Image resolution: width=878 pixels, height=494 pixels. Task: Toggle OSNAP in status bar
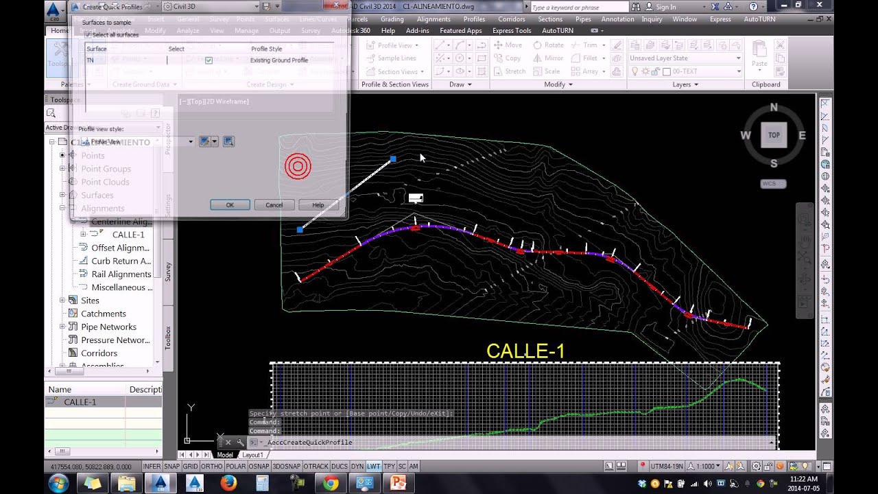pos(259,467)
